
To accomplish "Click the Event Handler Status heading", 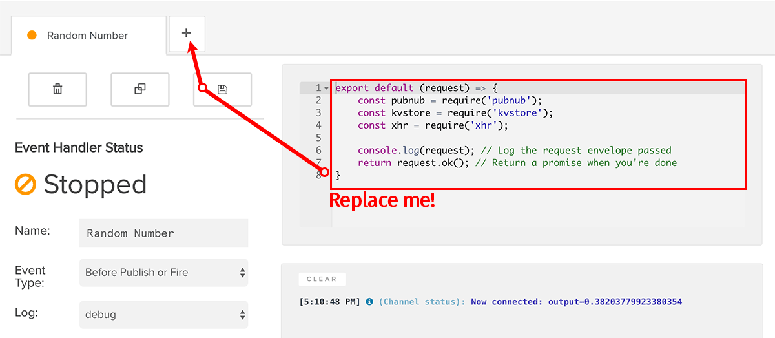I will coord(79,147).
